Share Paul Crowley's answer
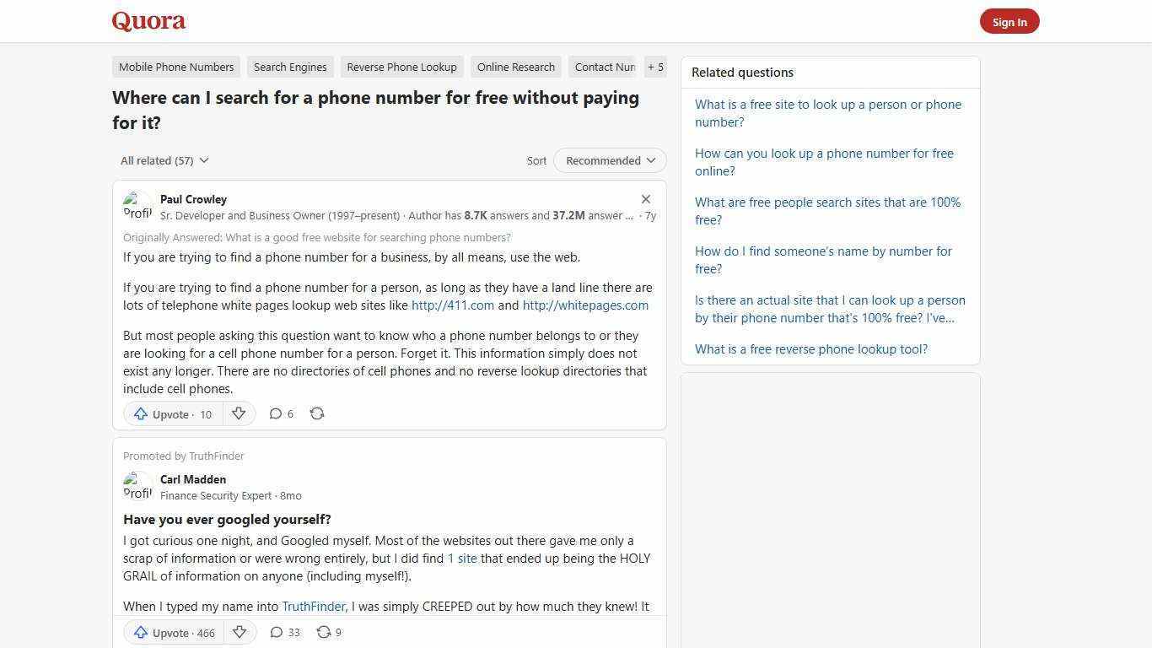 317,413
